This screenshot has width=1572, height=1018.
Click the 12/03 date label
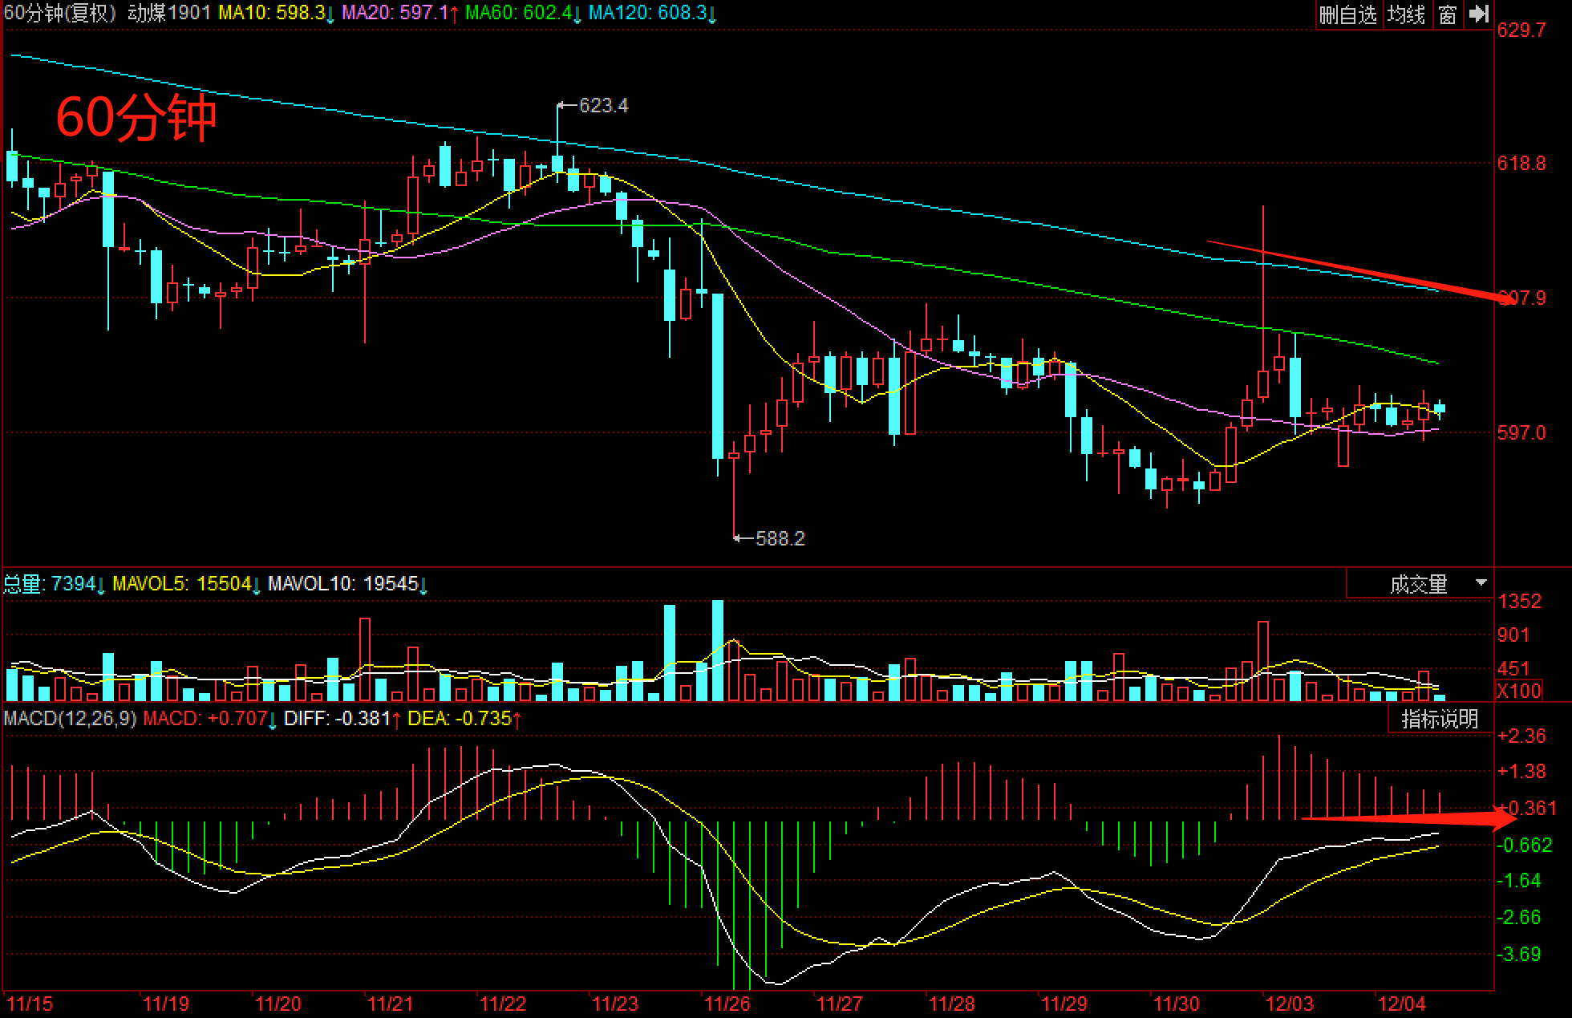point(1290,1004)
